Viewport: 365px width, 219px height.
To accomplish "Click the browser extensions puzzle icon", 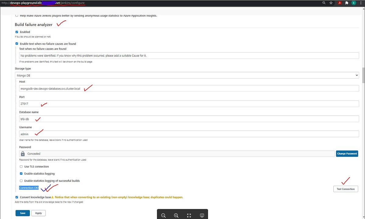I will pos(347,3).
